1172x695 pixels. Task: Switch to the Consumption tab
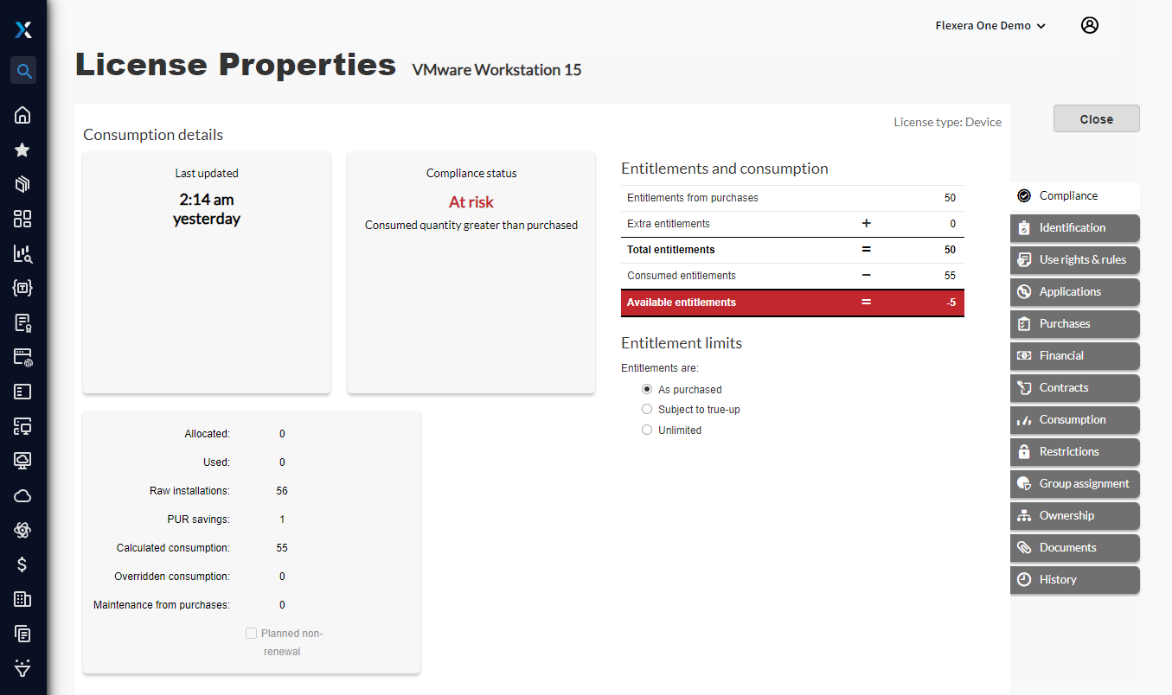point(1074,420)
